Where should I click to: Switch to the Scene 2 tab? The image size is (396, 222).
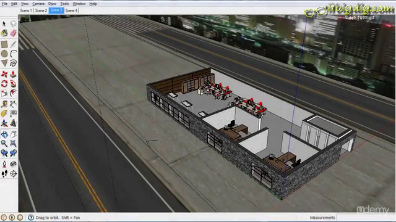point(41,10)
